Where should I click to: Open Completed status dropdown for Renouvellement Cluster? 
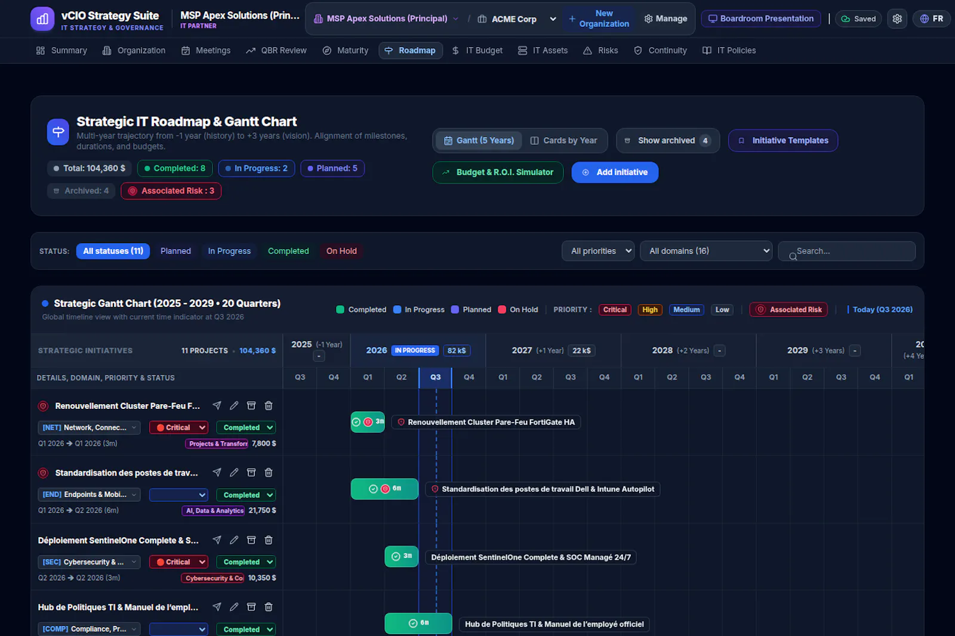pos(247,427)
